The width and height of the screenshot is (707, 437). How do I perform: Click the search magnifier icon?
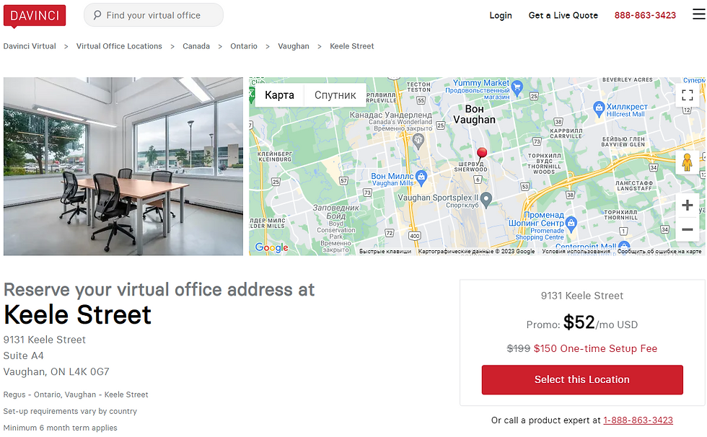coord(97,15)
